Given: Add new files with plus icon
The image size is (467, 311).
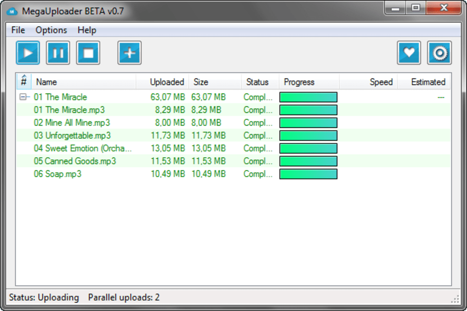Looking at the screenshot, I should point(130,53).
